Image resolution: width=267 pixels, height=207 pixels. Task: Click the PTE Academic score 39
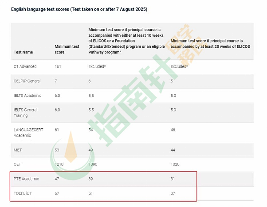coord(90,179)
